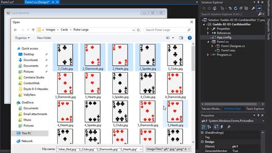
Task: Click the Pending Changes Filter clock icon
Action: (222, 8)
